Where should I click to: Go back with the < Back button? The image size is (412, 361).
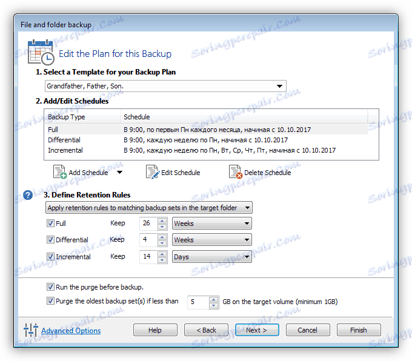coord(206,330)
